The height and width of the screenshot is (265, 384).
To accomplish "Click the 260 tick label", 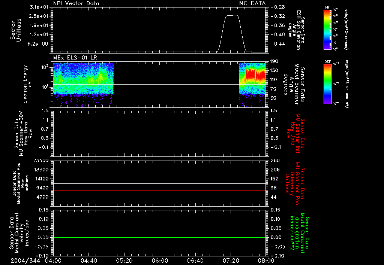I will (x=275, y=160).
